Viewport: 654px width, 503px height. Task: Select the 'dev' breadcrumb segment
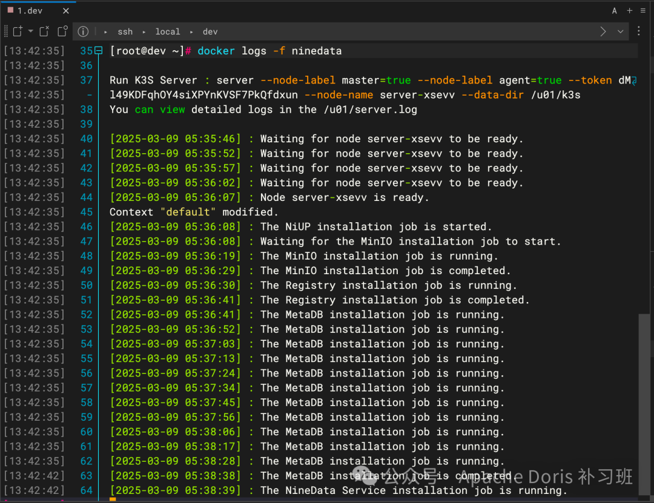pos(210,31)
